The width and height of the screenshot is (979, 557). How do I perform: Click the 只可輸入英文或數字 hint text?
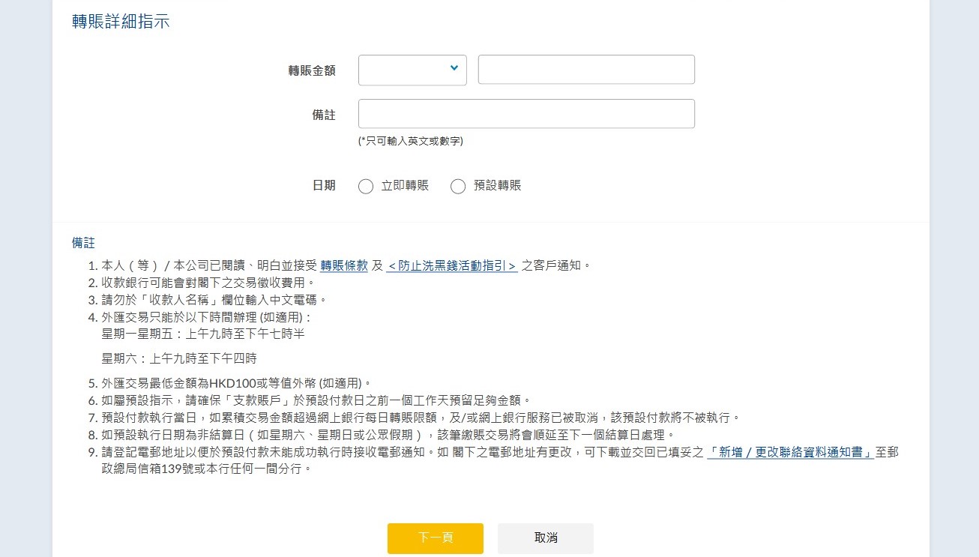tap(411, 141)
